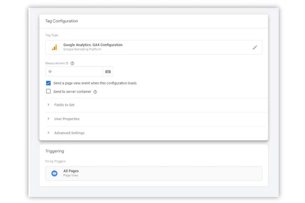Screen dimensions: 305x203
Task: Select the Tag Configuration heading
Action: [62, 21]
